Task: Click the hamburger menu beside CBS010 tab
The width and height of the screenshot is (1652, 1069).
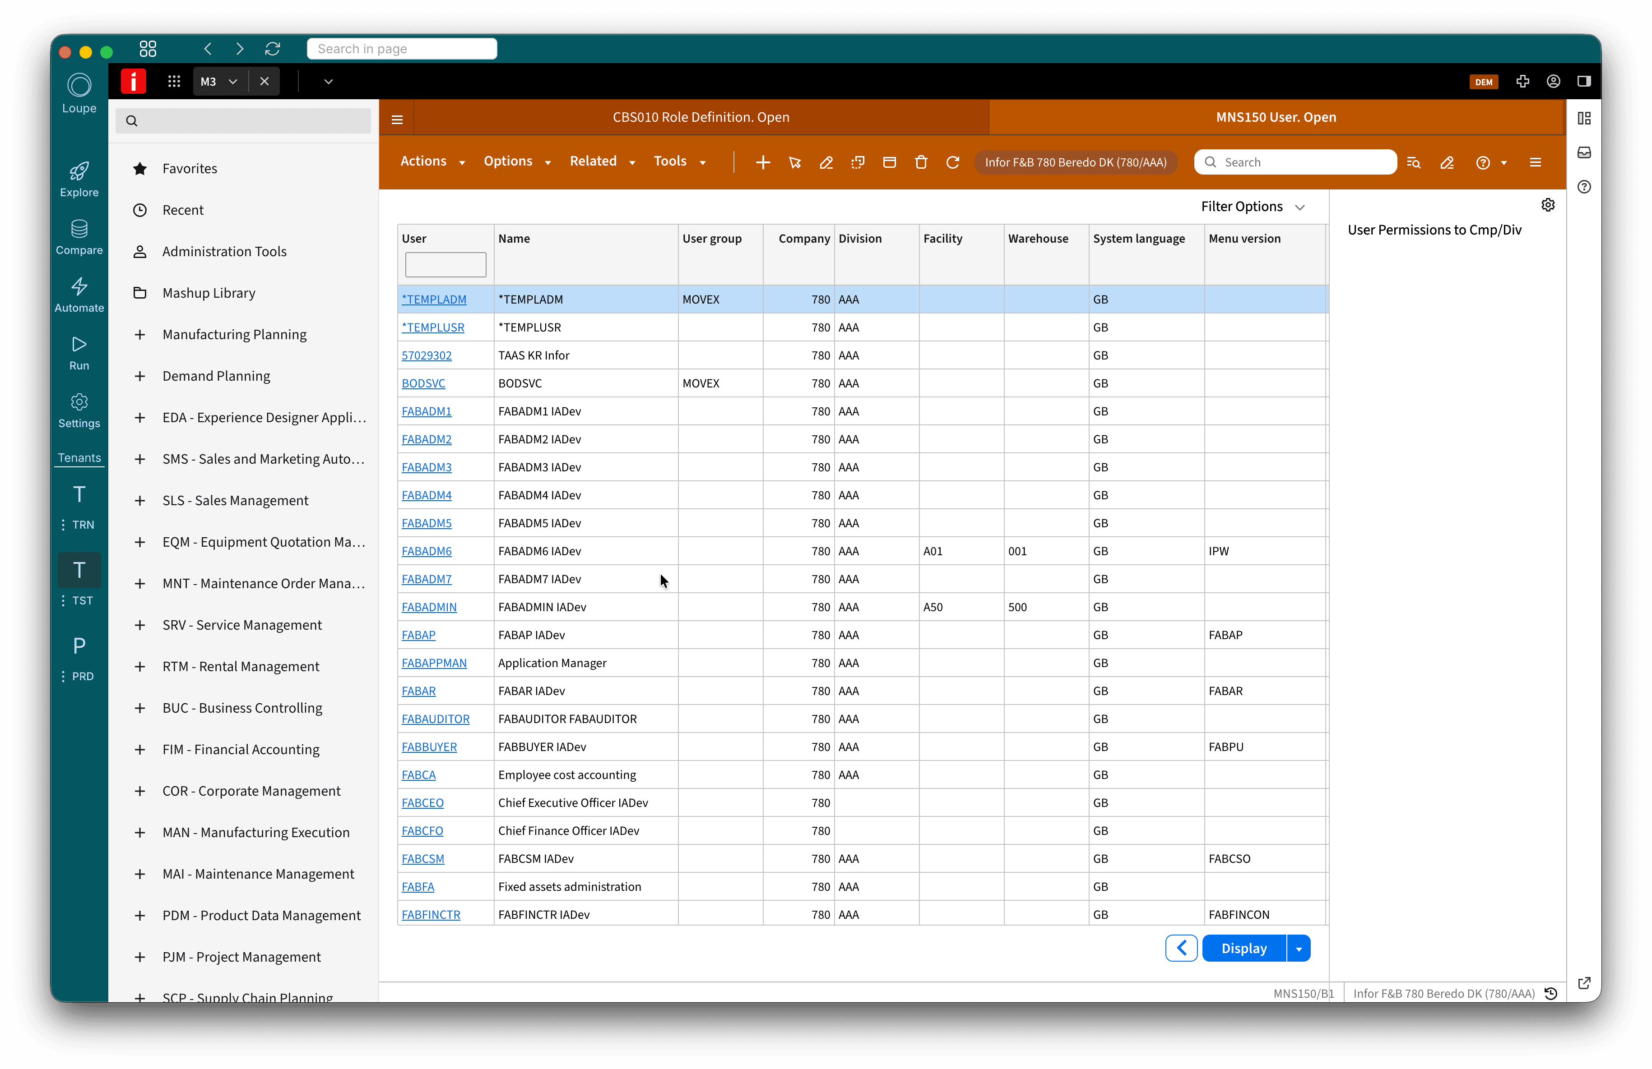Action: click(397, 120)
